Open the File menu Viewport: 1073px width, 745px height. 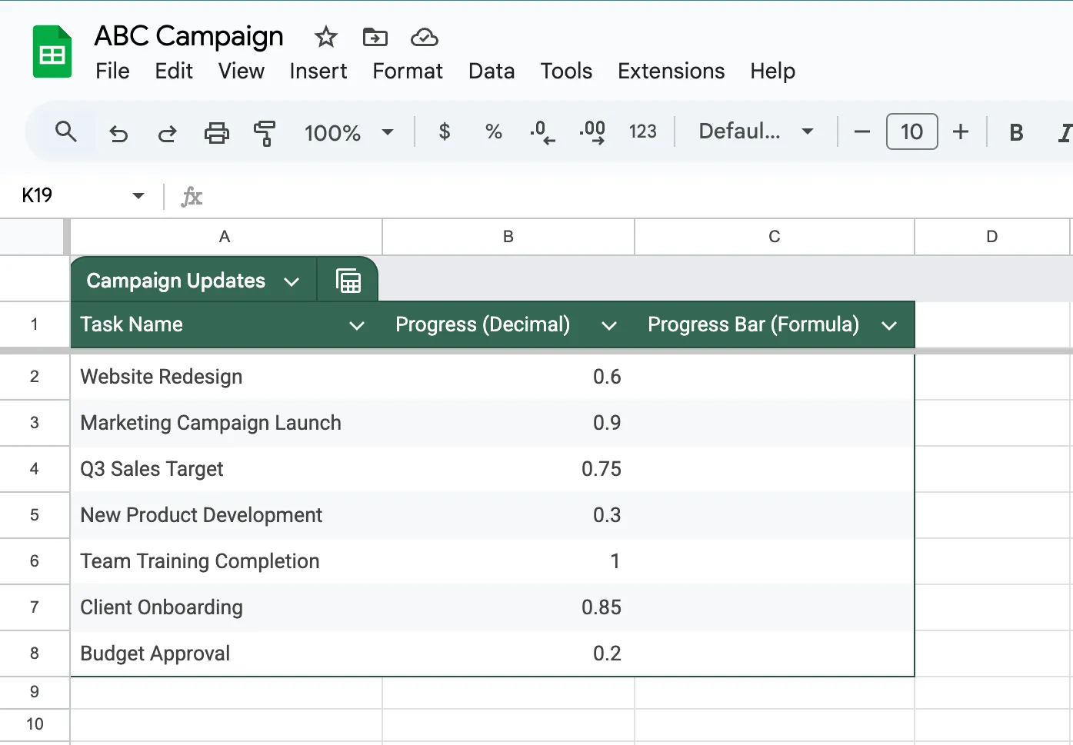coord(112,71)
